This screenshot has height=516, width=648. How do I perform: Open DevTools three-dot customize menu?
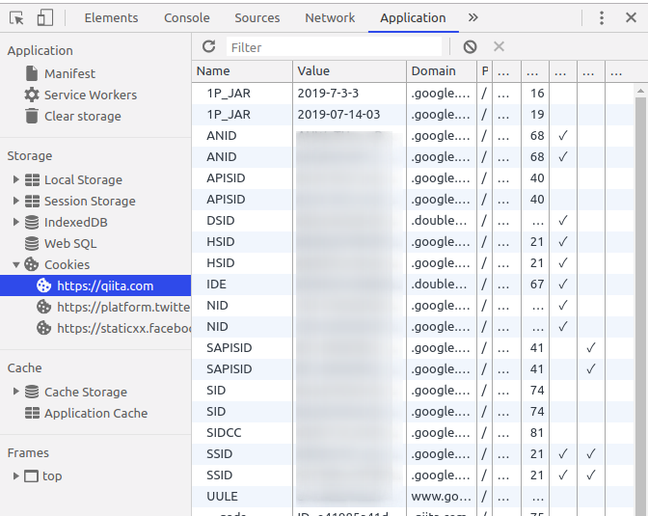pos(602,17)
